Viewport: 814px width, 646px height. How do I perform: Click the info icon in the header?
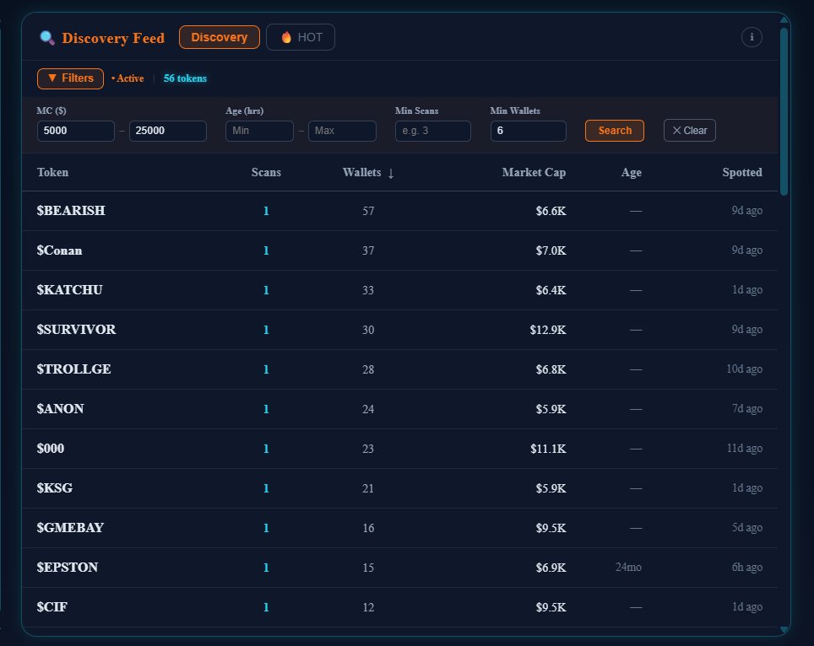pos(752,37)
